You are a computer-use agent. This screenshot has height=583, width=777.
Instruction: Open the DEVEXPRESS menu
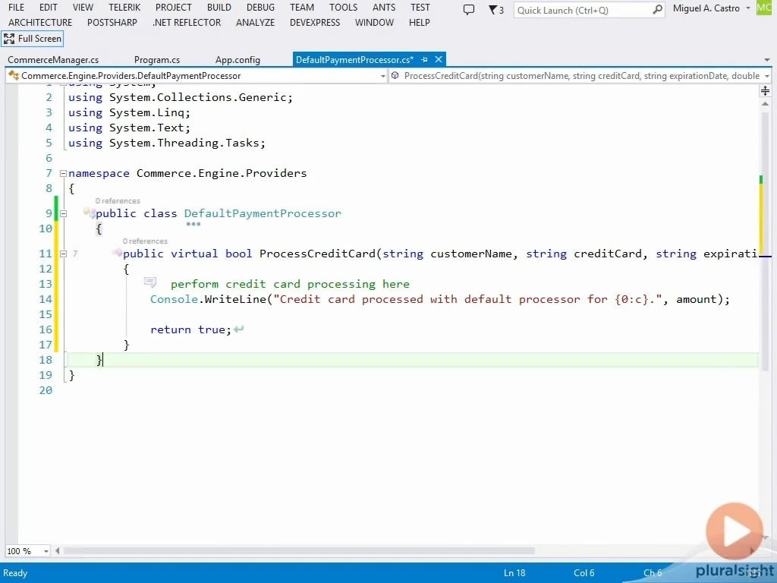click(315, 23)
